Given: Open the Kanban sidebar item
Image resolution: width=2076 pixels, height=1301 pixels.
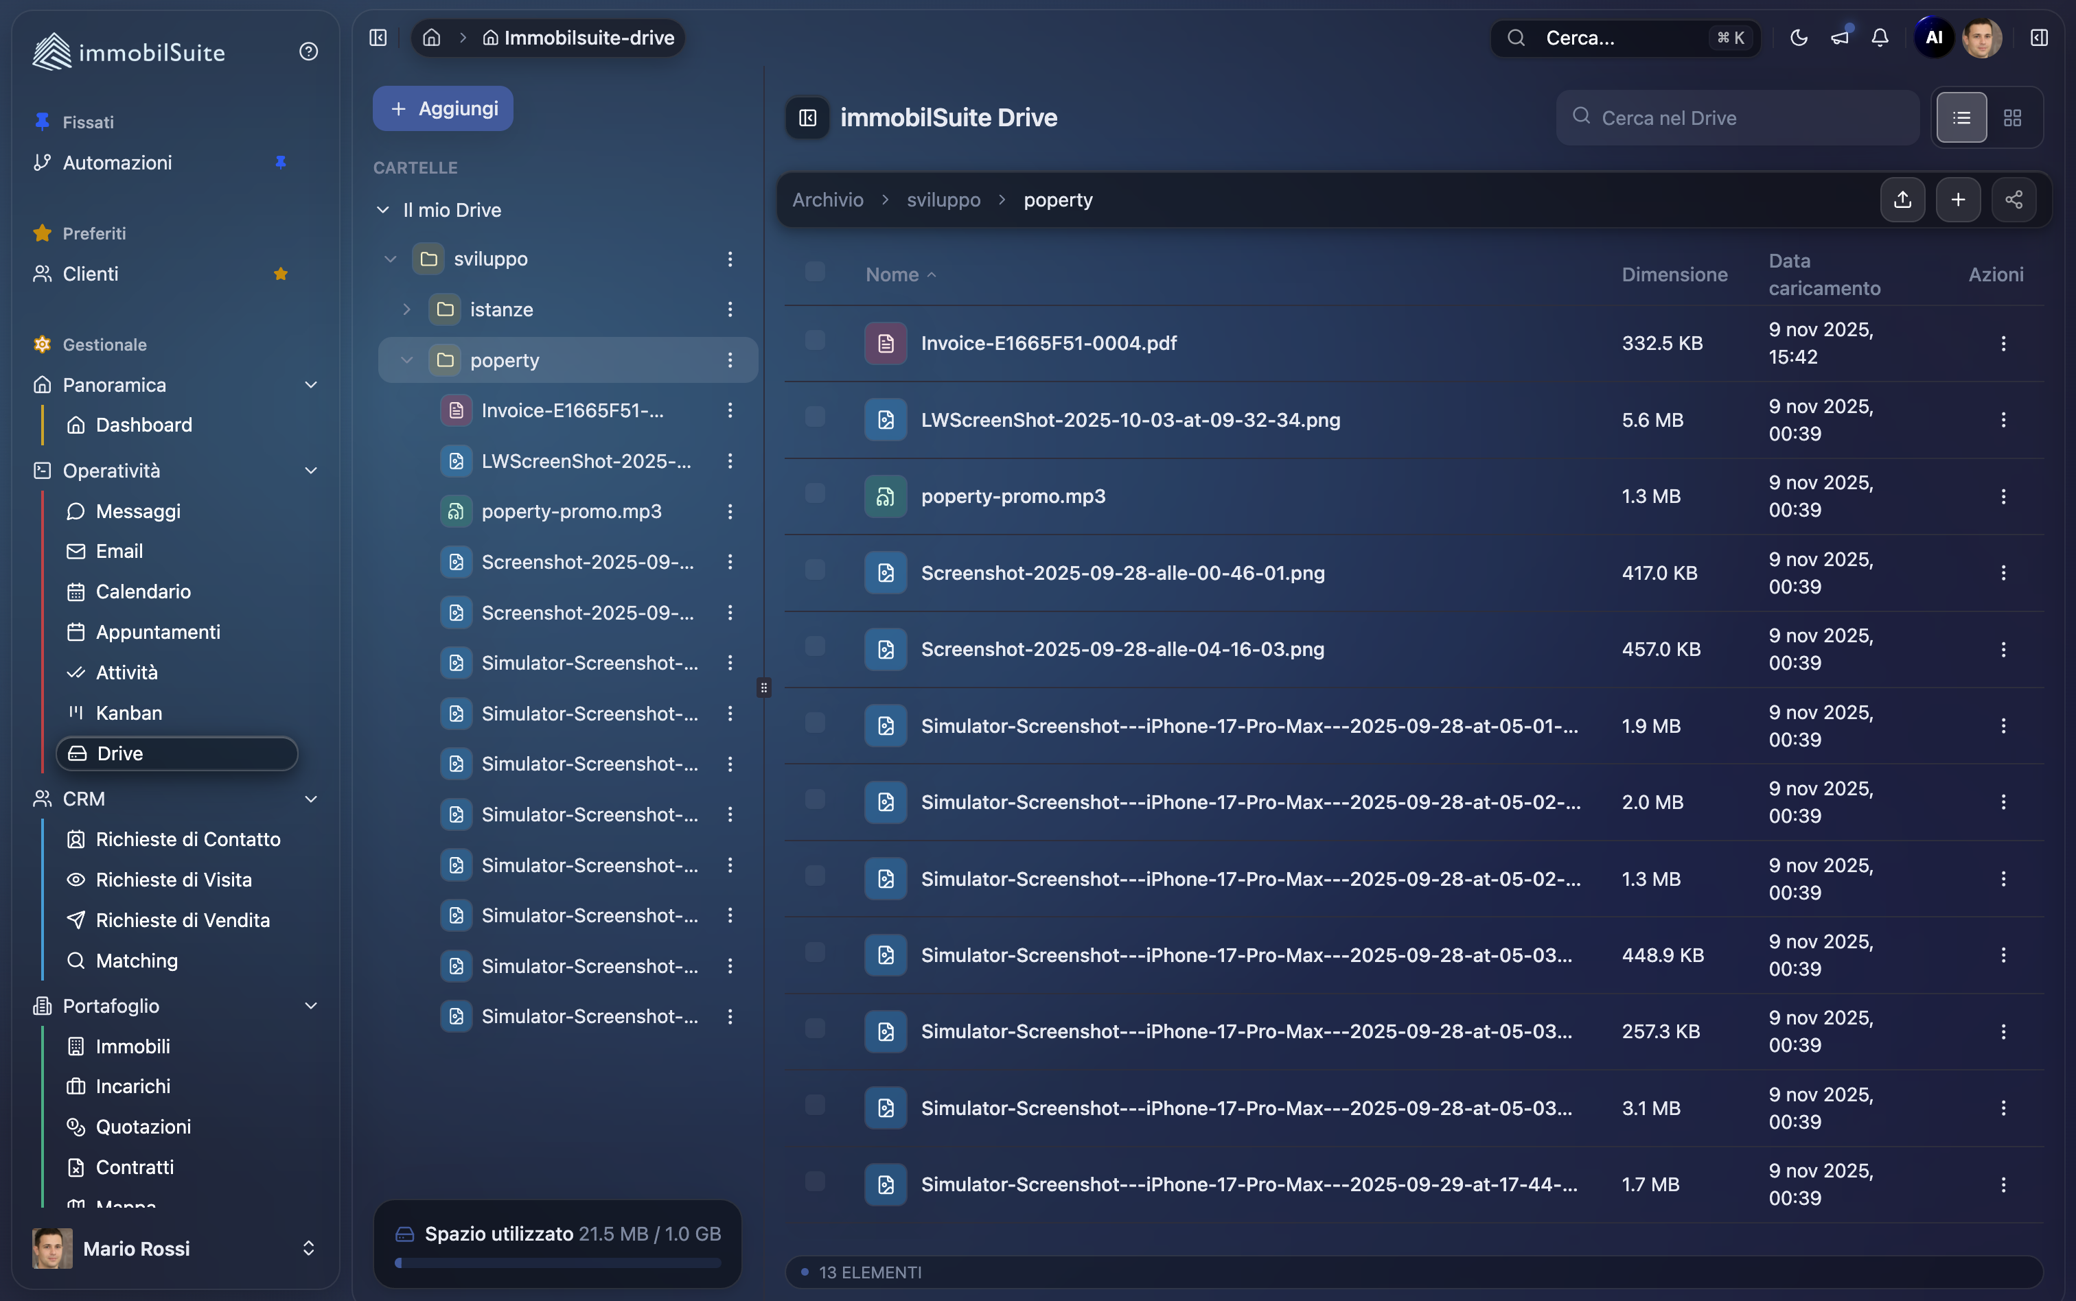Looking at the screenshot, I should 129,712.
